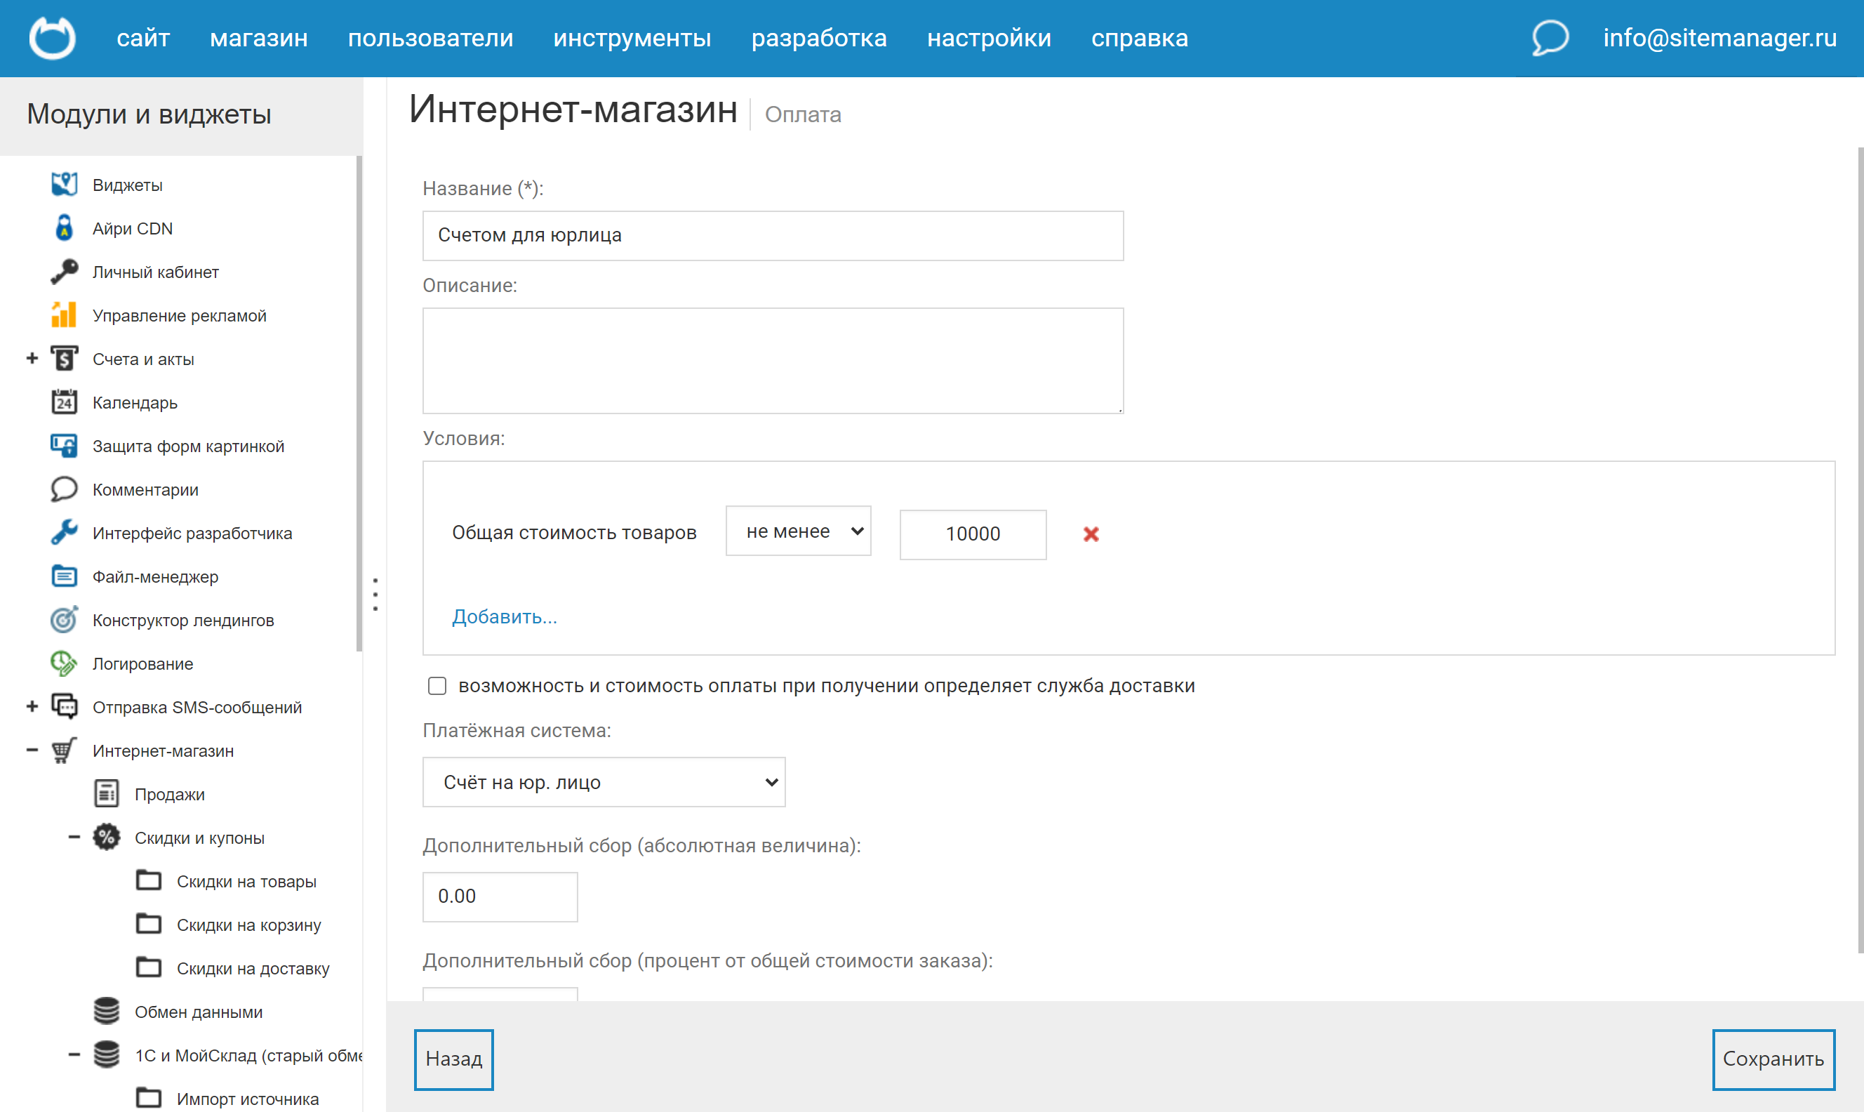Viewport: 1864px width, 1112px height.
Task: Expand the Счета и акты tree node
Action: [32, 359]
